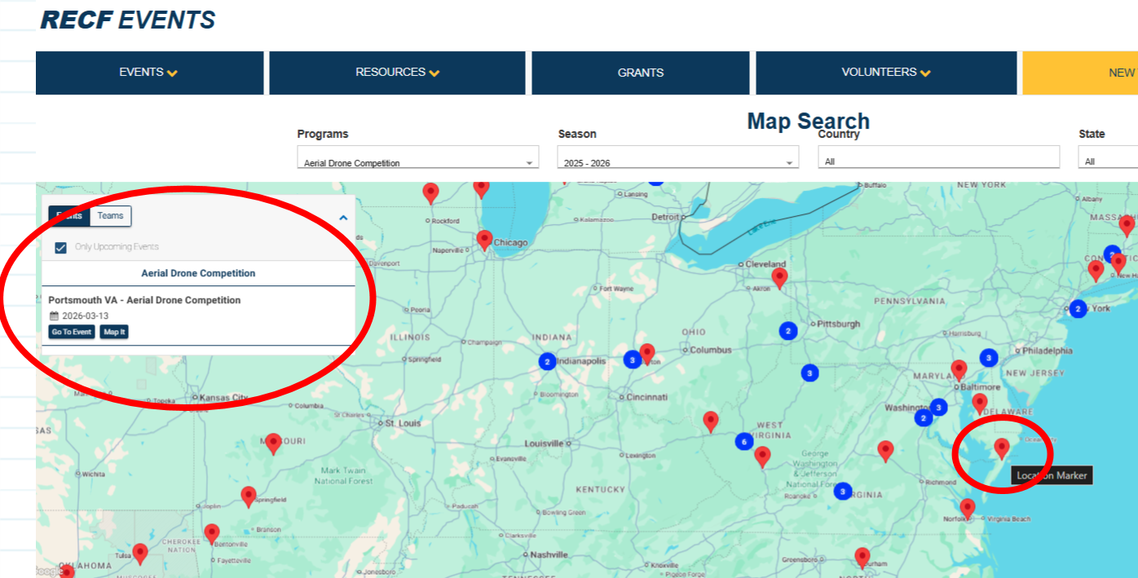Expand blue cluster 2 west of Pittsburgh
The width and height of the screenshot is (1138, 578).
787,330
